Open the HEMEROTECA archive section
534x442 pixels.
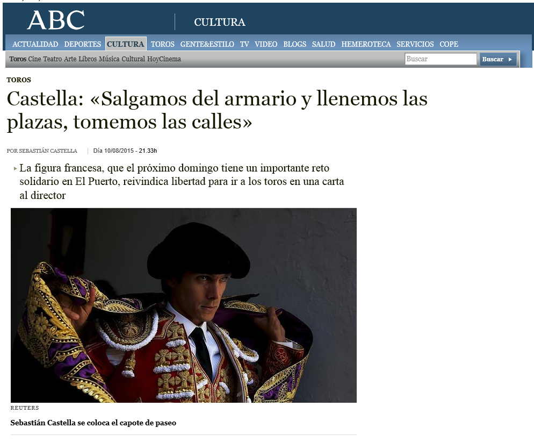pos(366,44)
